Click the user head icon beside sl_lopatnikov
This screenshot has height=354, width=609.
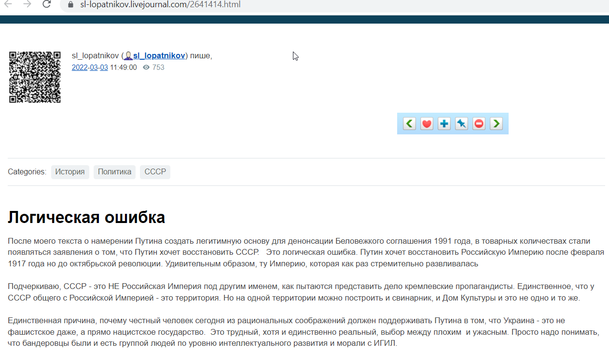[x=128, y=56]
